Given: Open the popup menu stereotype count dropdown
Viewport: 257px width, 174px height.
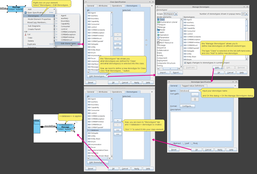Looking at the screenshot, I should click(247, 14).
